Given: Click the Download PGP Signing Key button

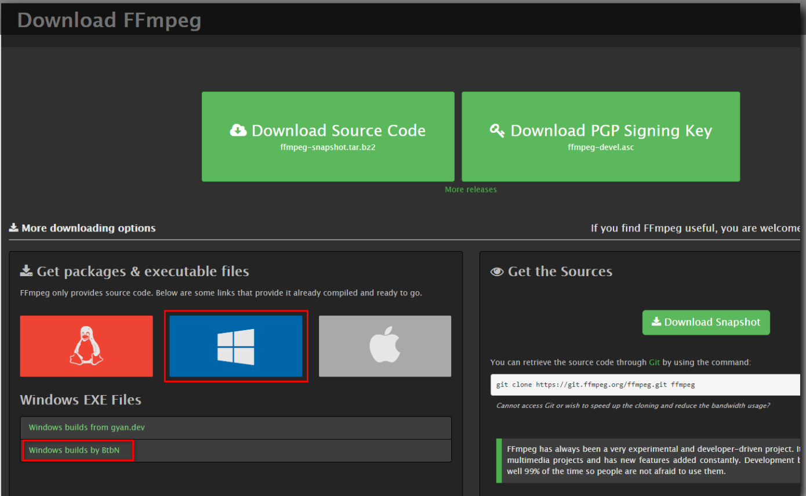Looking at the screenshot, I should (x=601, y=136).
